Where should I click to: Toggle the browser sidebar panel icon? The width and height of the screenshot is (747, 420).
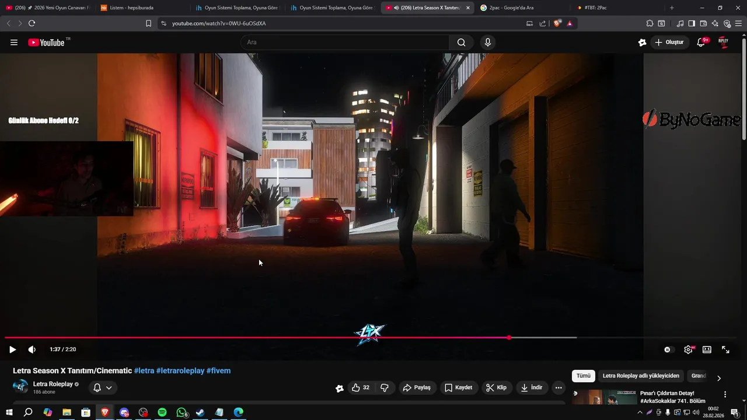[x=692, y=23]
